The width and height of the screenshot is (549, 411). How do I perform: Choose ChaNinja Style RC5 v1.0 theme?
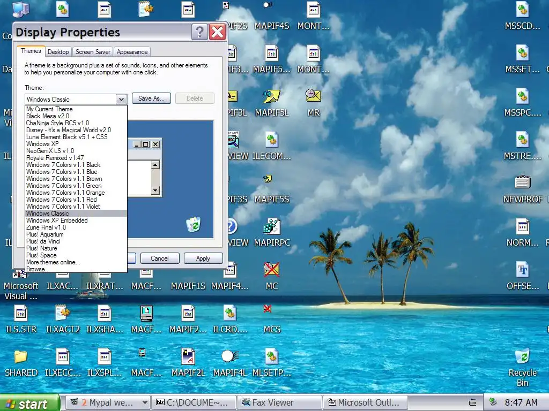pos(76,123)
